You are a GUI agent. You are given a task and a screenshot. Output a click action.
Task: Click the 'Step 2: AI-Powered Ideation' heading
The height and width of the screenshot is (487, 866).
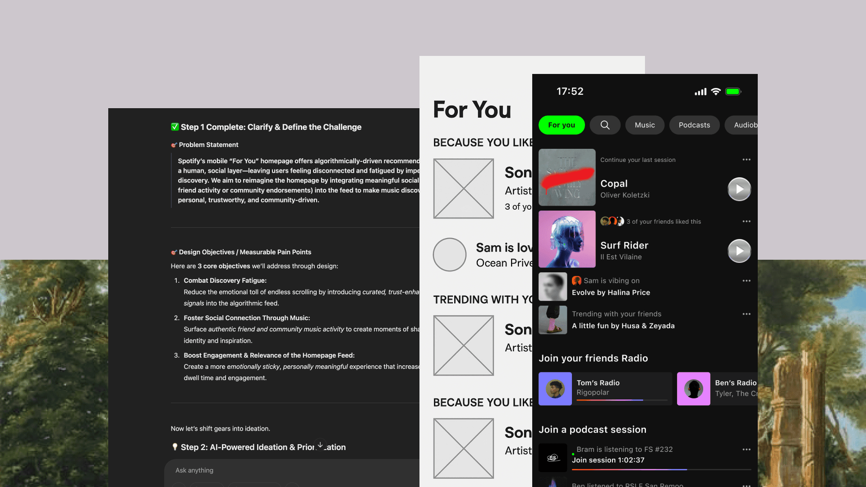point(263,447)
